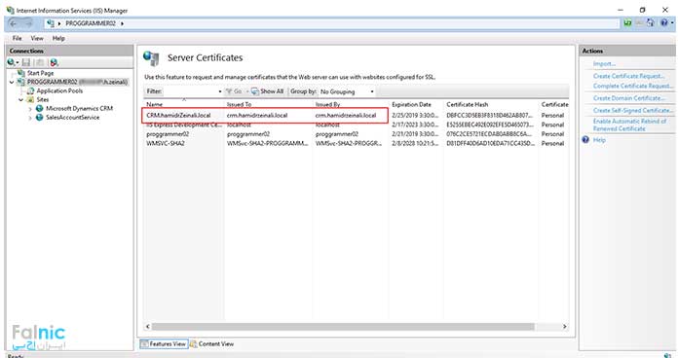
Task: Click the blue Help question mark icon
Action: click(585, 139)
